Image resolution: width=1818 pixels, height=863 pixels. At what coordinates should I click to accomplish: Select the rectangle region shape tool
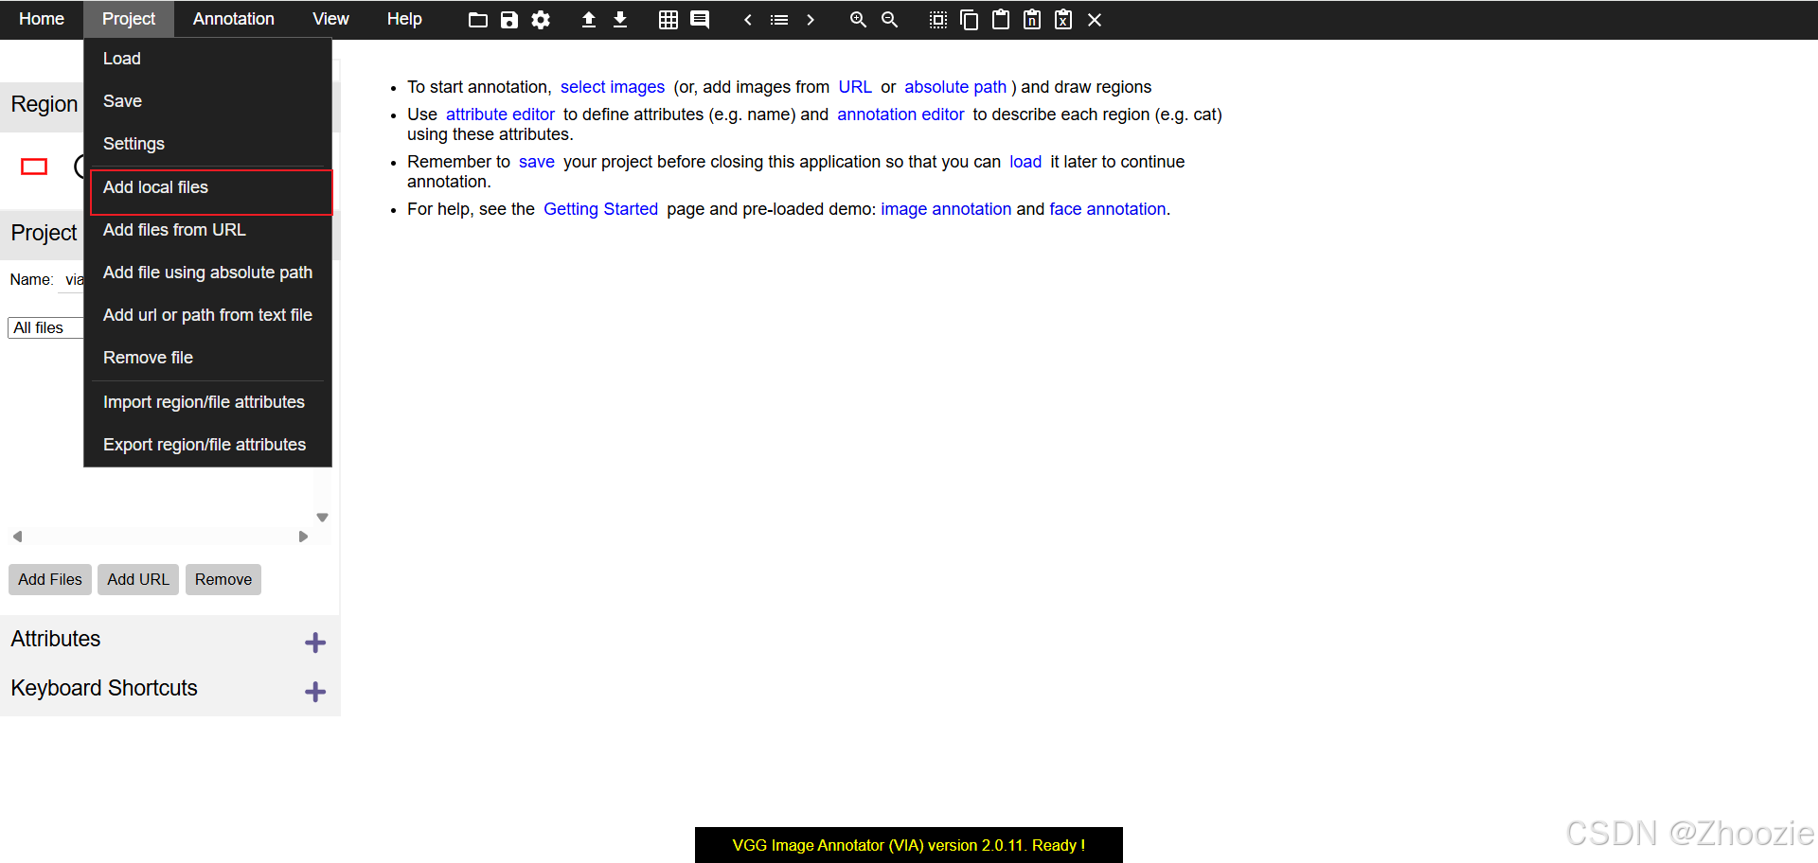(34, 167)
